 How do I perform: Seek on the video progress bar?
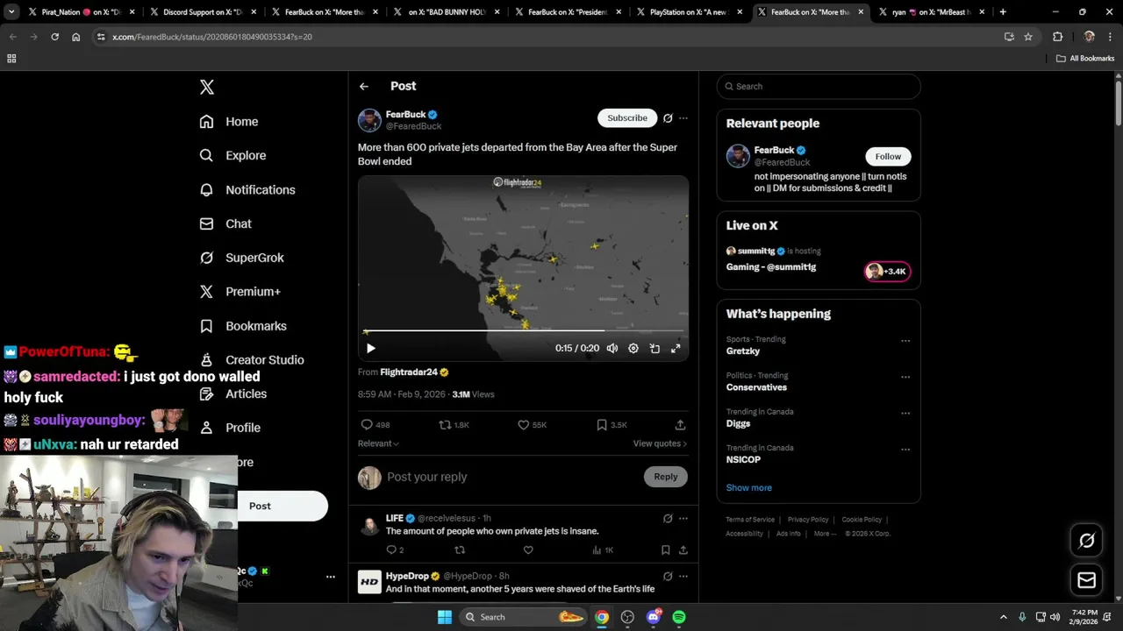(x=523, y=331)
